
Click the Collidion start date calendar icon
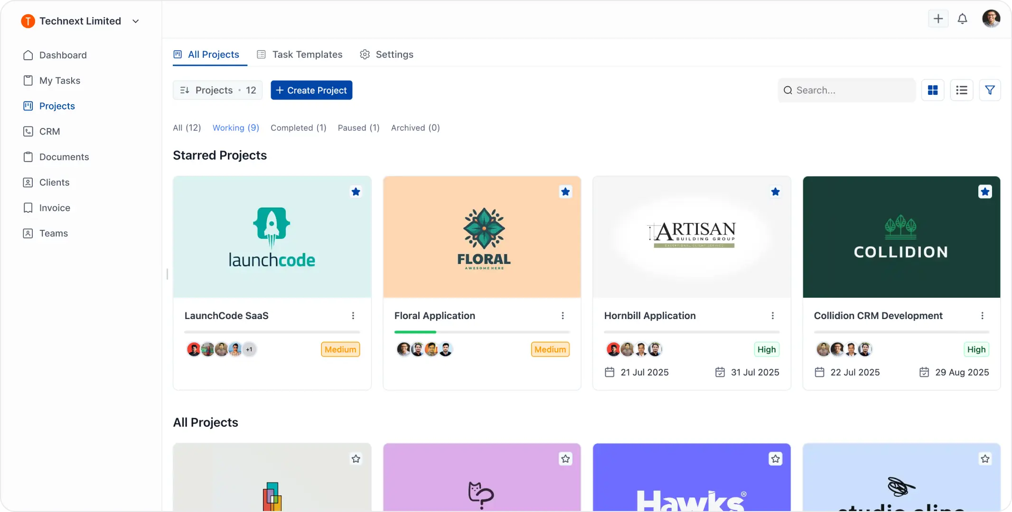tap(819, 372)
